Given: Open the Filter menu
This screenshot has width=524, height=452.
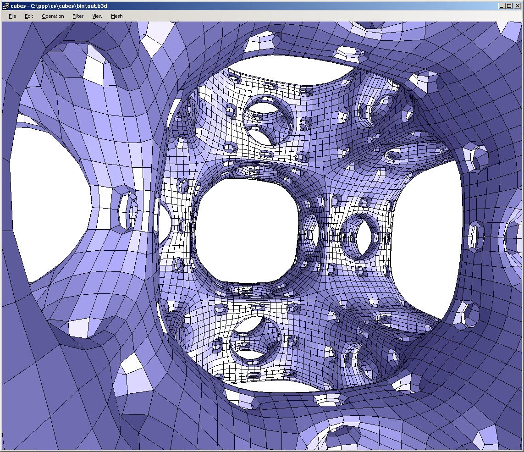Looking at the screenshot, I should (78, 16).
